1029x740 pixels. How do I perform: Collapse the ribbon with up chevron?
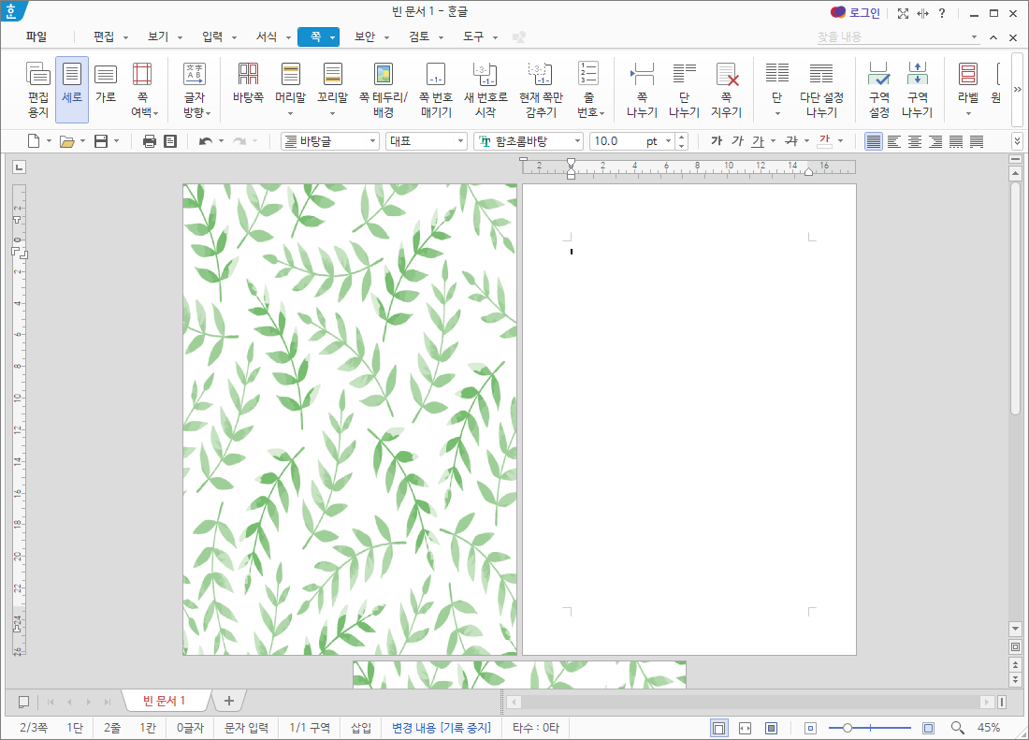point(993,37)
